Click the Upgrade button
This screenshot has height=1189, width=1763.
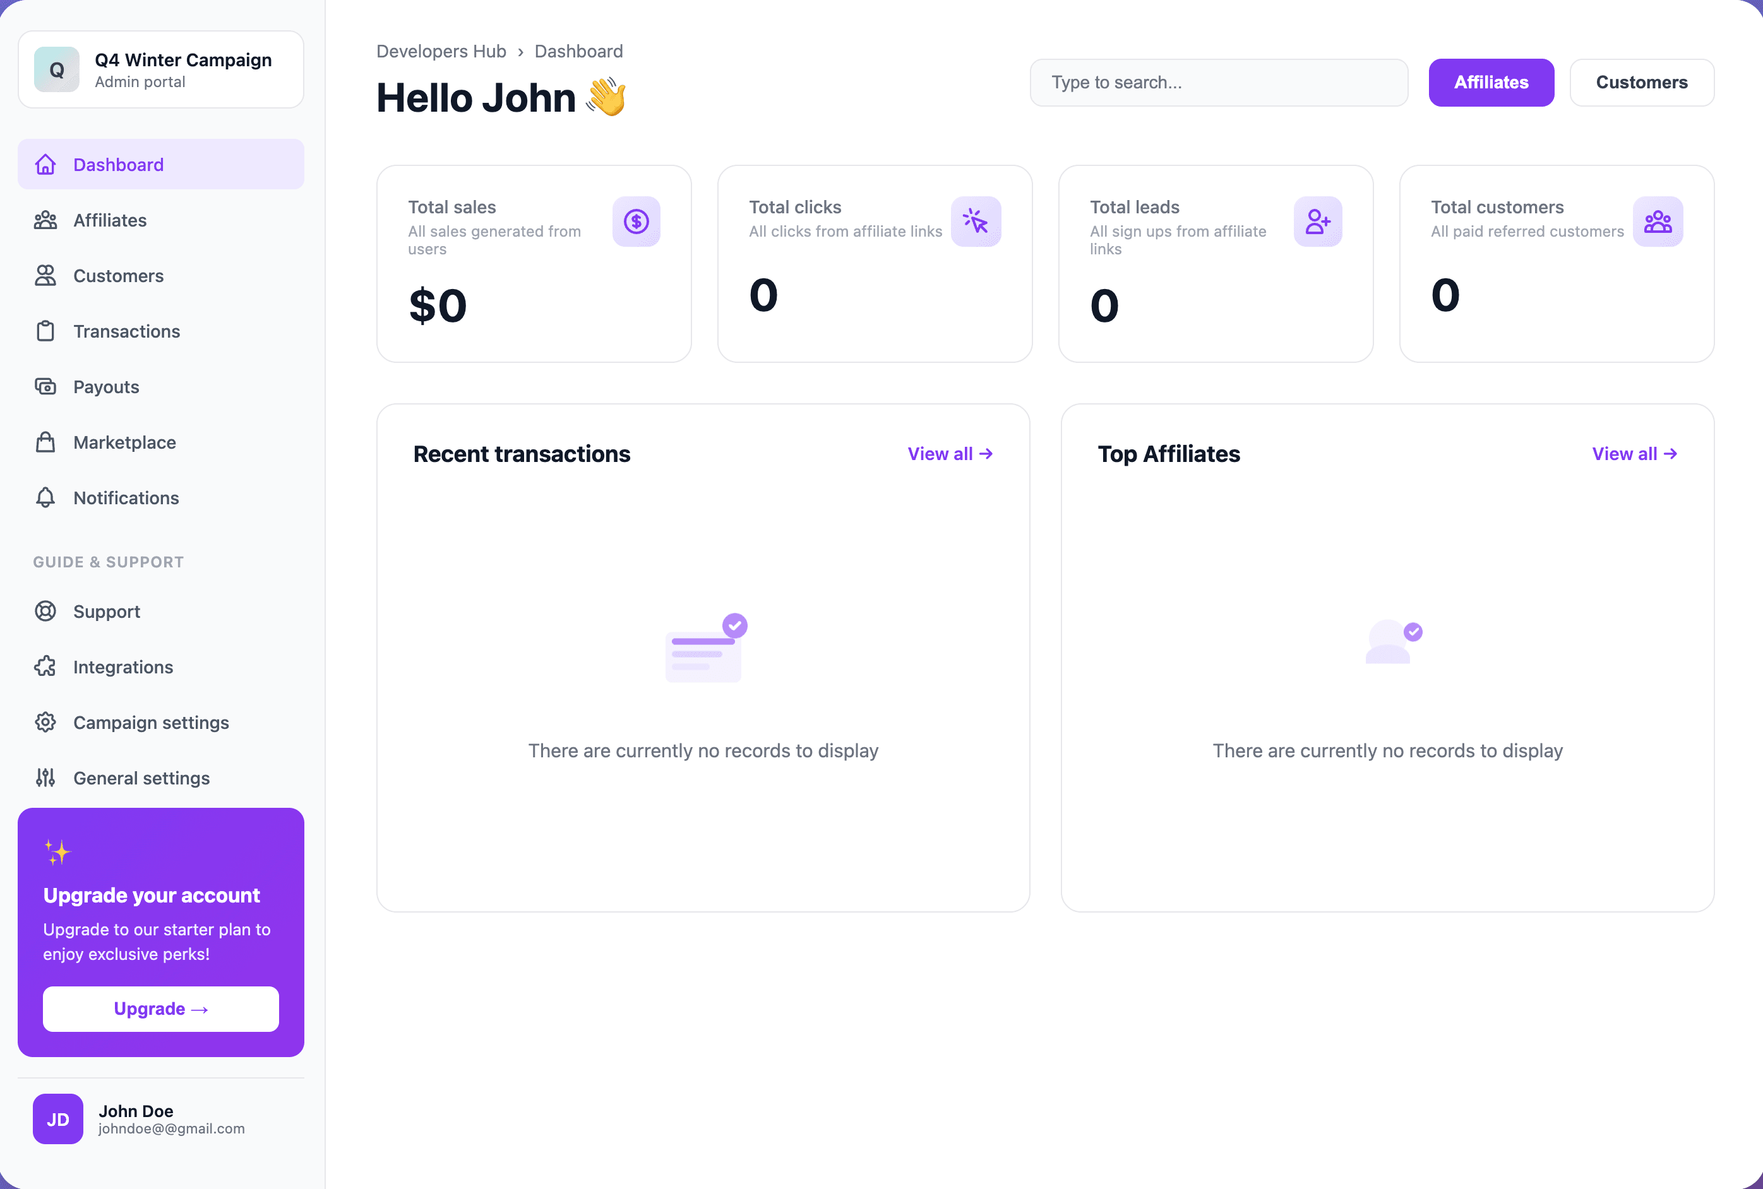(161, 1009)
